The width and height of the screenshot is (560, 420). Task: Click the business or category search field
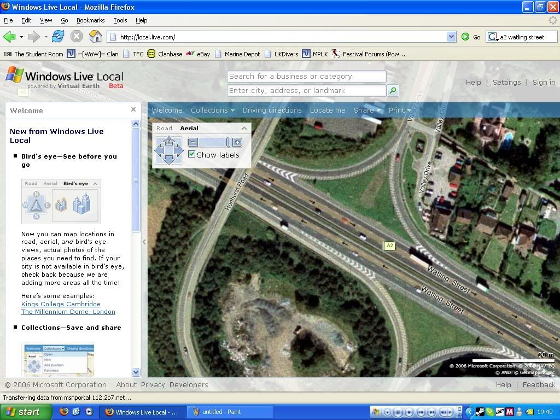pos(306,76)
